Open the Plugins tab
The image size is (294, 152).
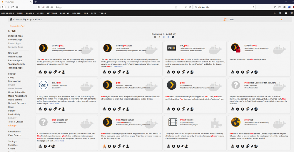click(65, 13)
